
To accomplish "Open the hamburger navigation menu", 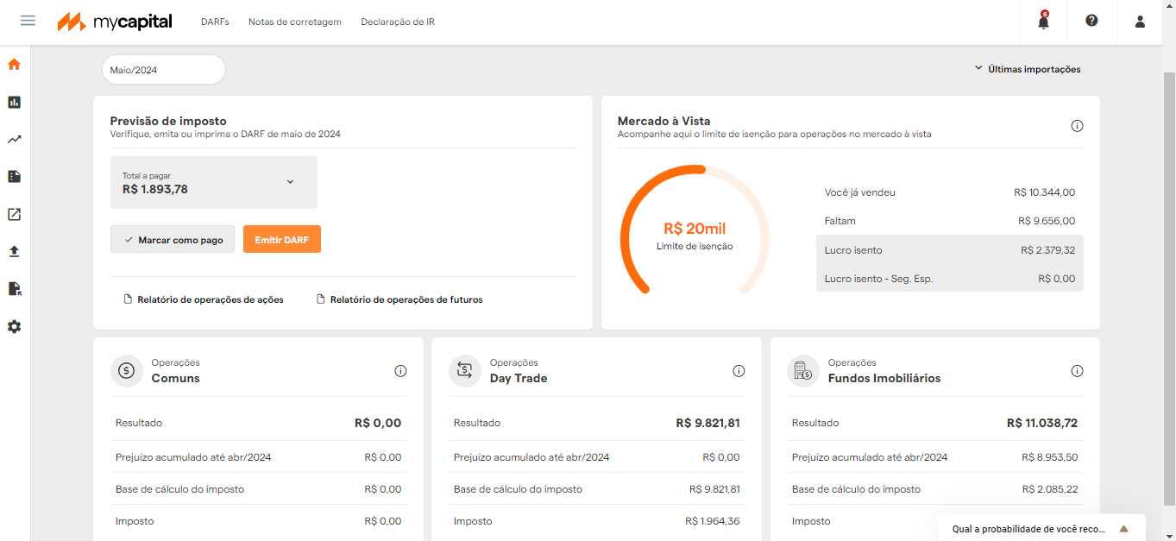I will click(x=28, y=21).
